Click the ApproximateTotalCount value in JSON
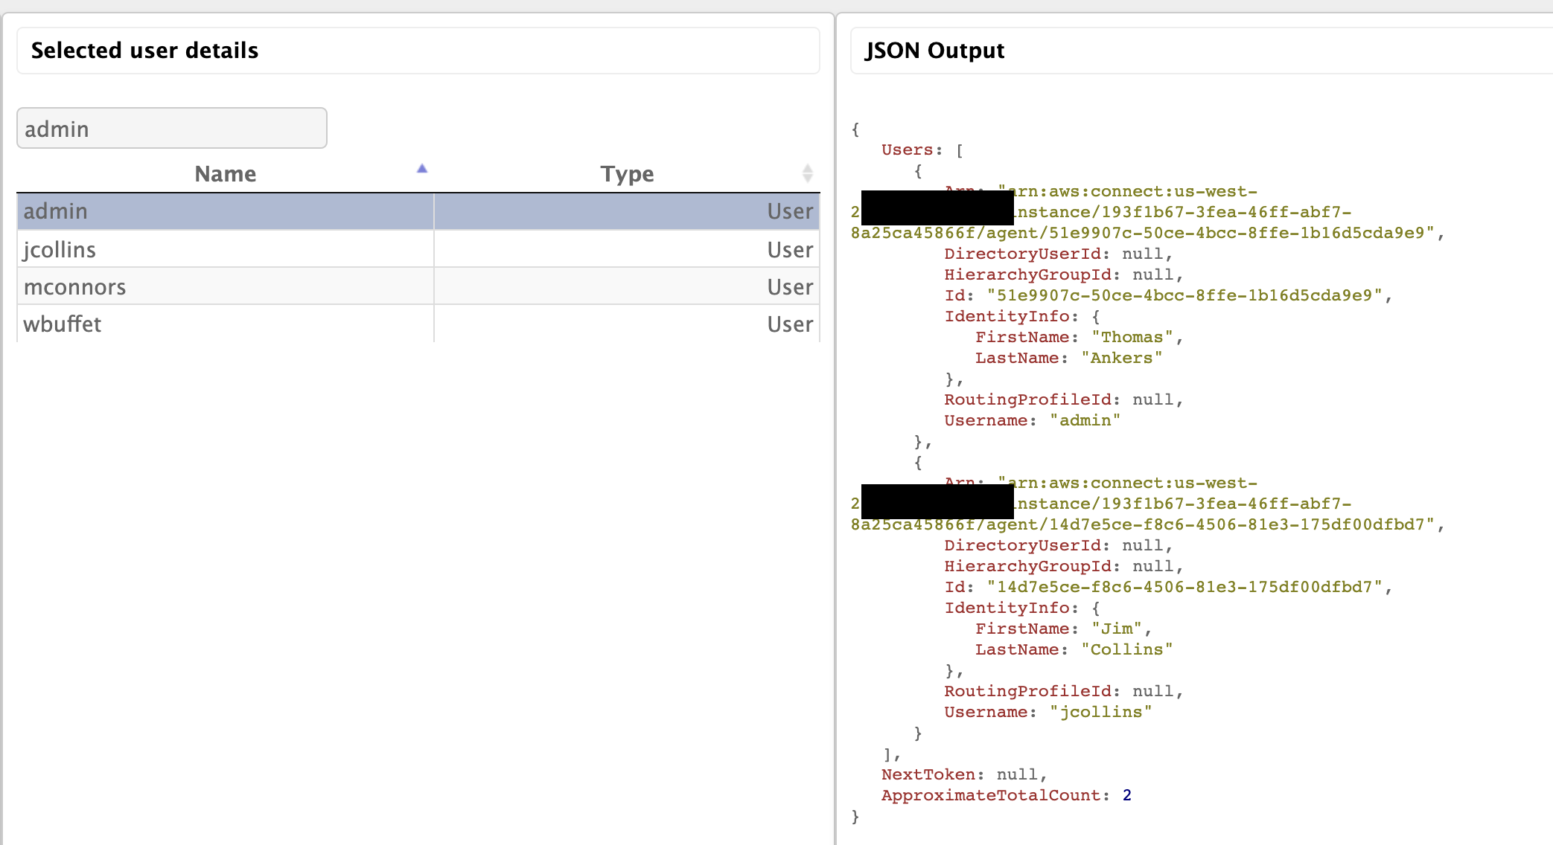The height and width of the screenshot is (845, 1553). coord(1126,795)
